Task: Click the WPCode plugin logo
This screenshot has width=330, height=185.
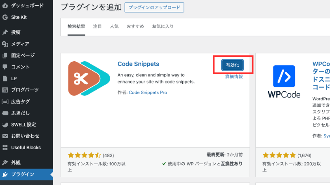Action: (284, 81)
